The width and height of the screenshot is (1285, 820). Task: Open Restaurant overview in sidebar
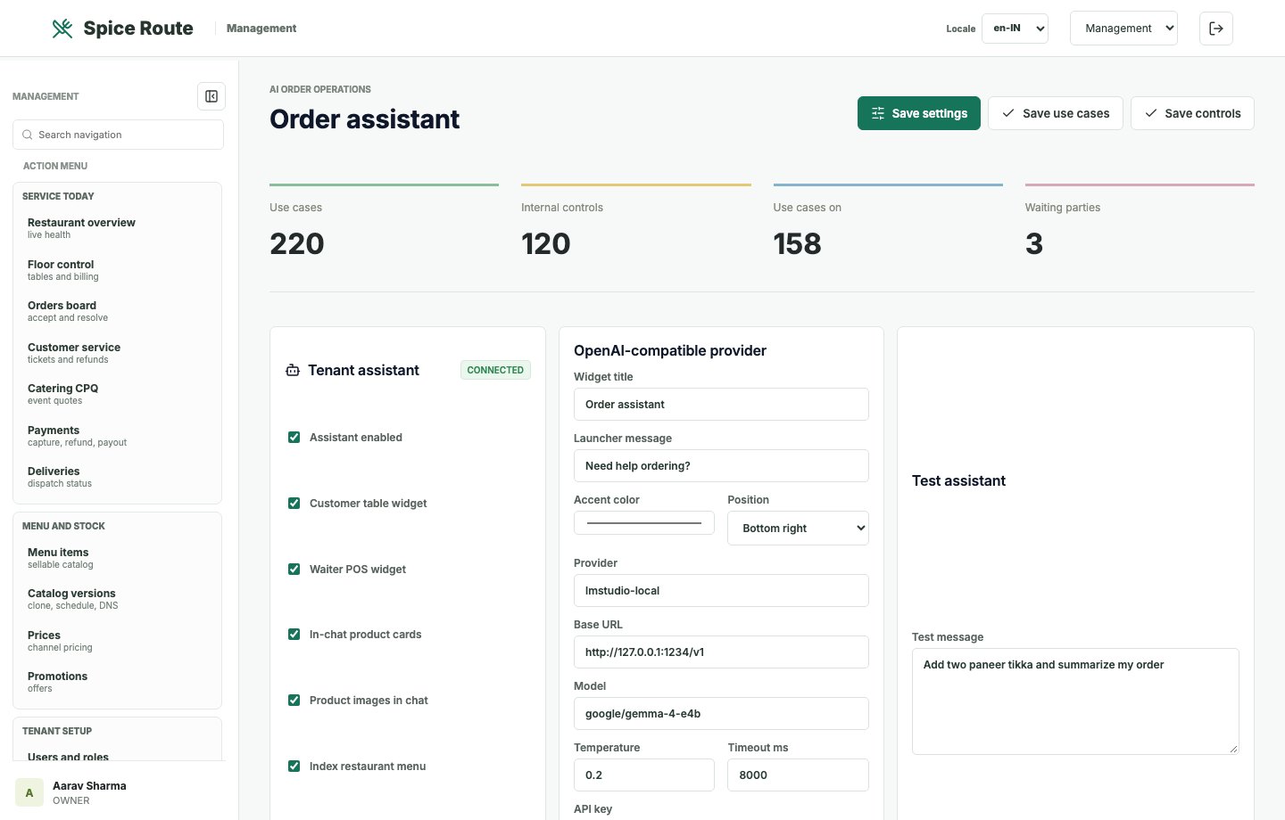[x=117, y=228]
